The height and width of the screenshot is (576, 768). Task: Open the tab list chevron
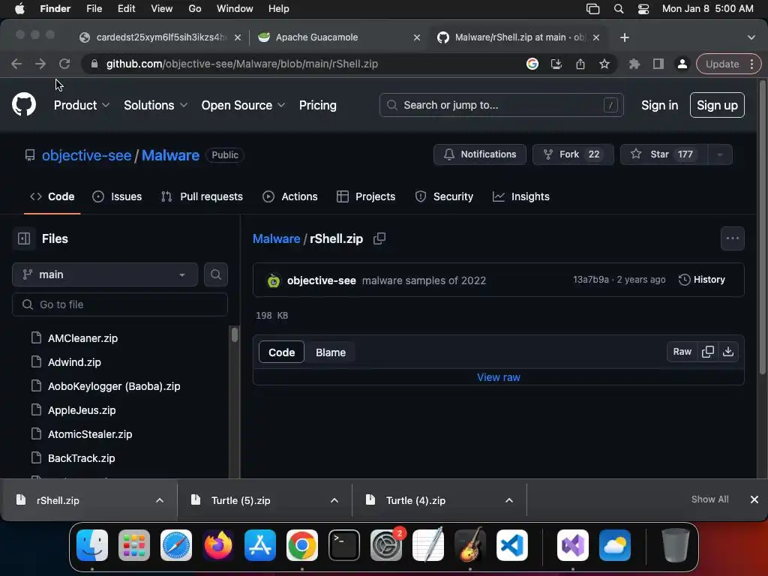click(751, 37)
